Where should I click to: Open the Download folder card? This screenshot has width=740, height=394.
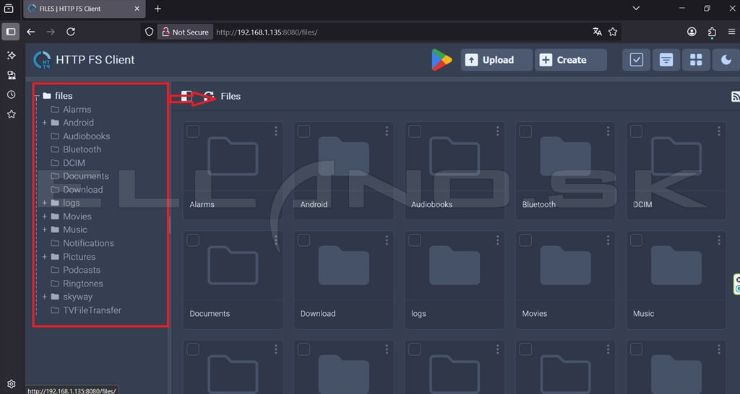[x=343, y=279]
